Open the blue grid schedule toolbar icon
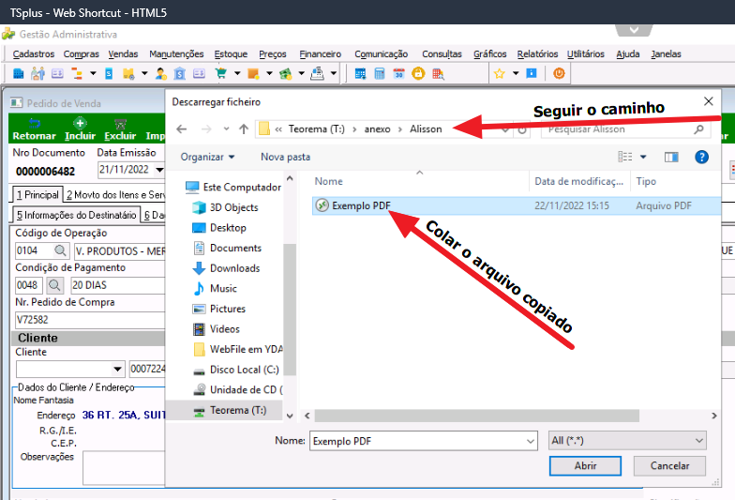The image size is (735, 500). coord(360,73)
